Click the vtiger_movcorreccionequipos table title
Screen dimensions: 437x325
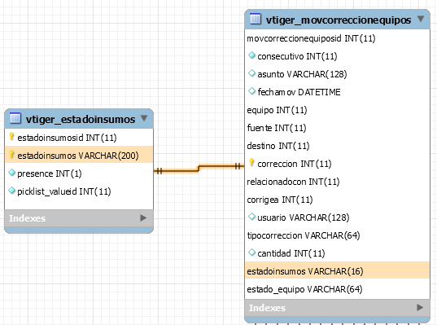point(339,20)
